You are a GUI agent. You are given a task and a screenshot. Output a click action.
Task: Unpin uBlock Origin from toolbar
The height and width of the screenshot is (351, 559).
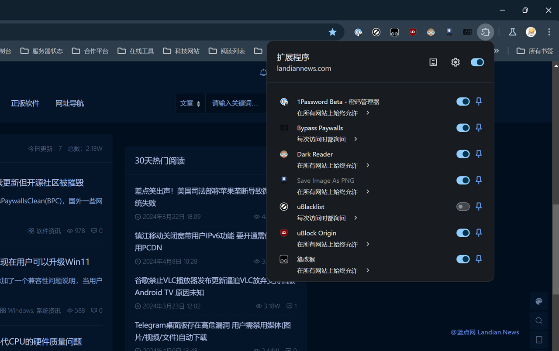[x=479, y=233]
